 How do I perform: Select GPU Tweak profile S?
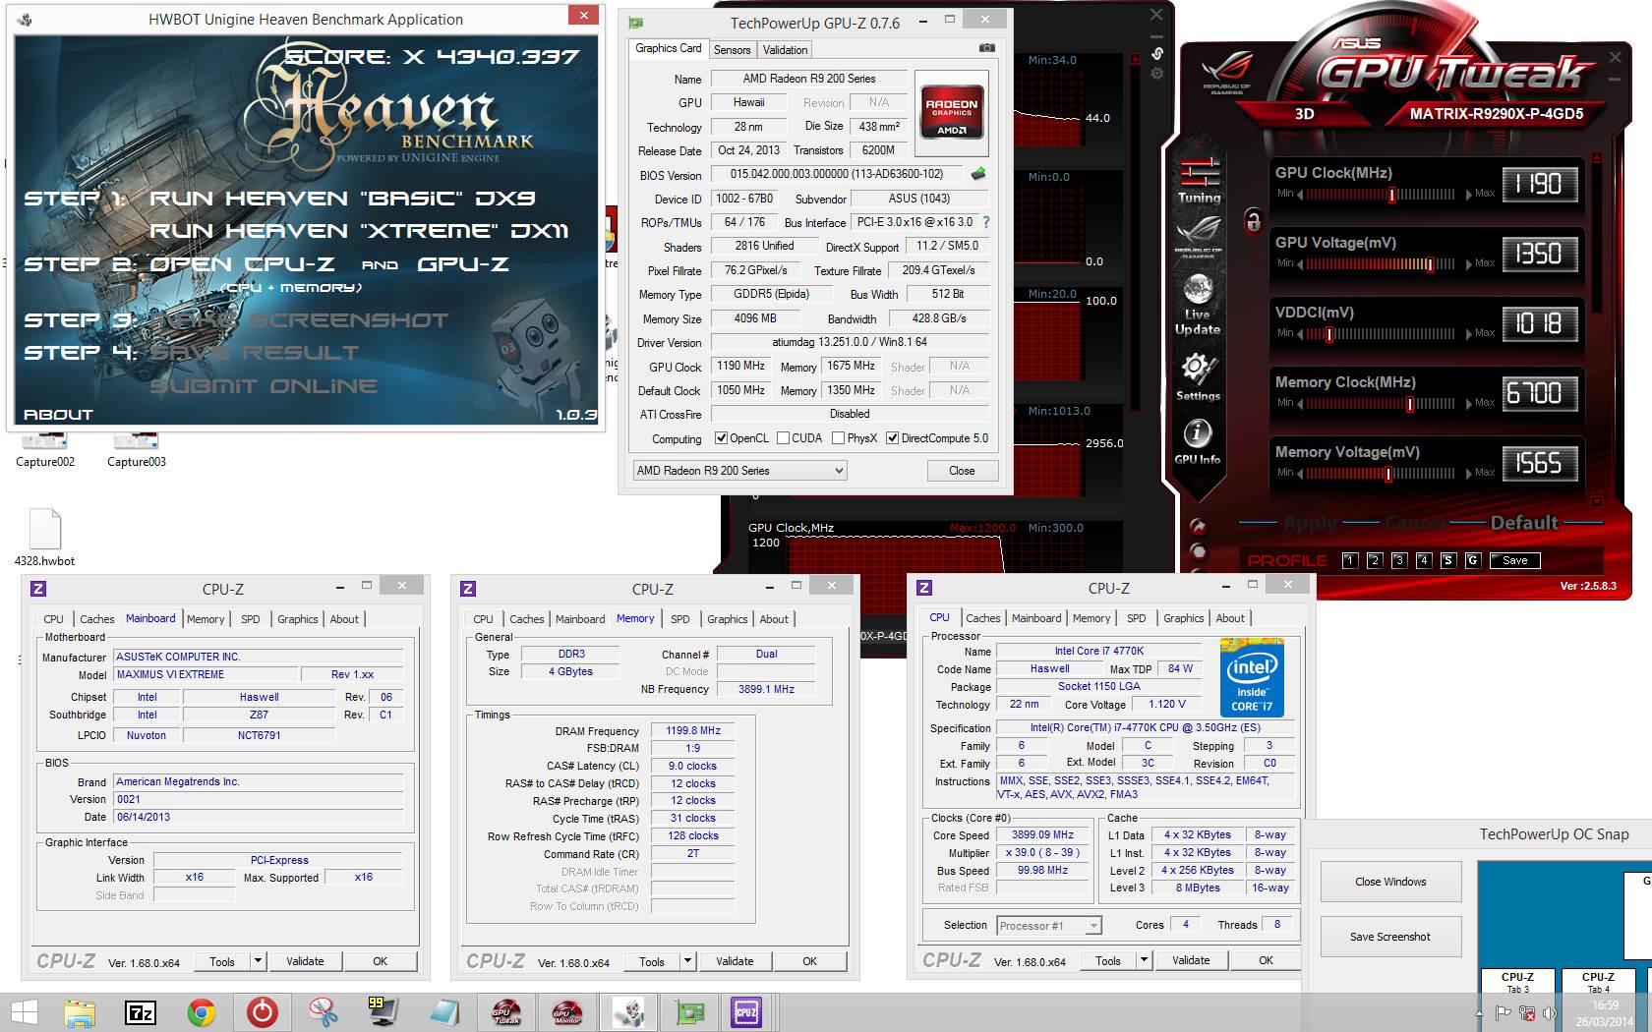[x=1447, y=560]
